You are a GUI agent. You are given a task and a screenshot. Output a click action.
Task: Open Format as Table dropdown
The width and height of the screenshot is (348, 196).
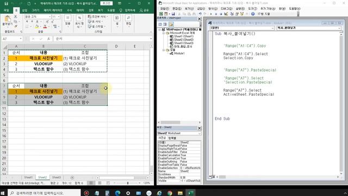[x=96, y=22]
